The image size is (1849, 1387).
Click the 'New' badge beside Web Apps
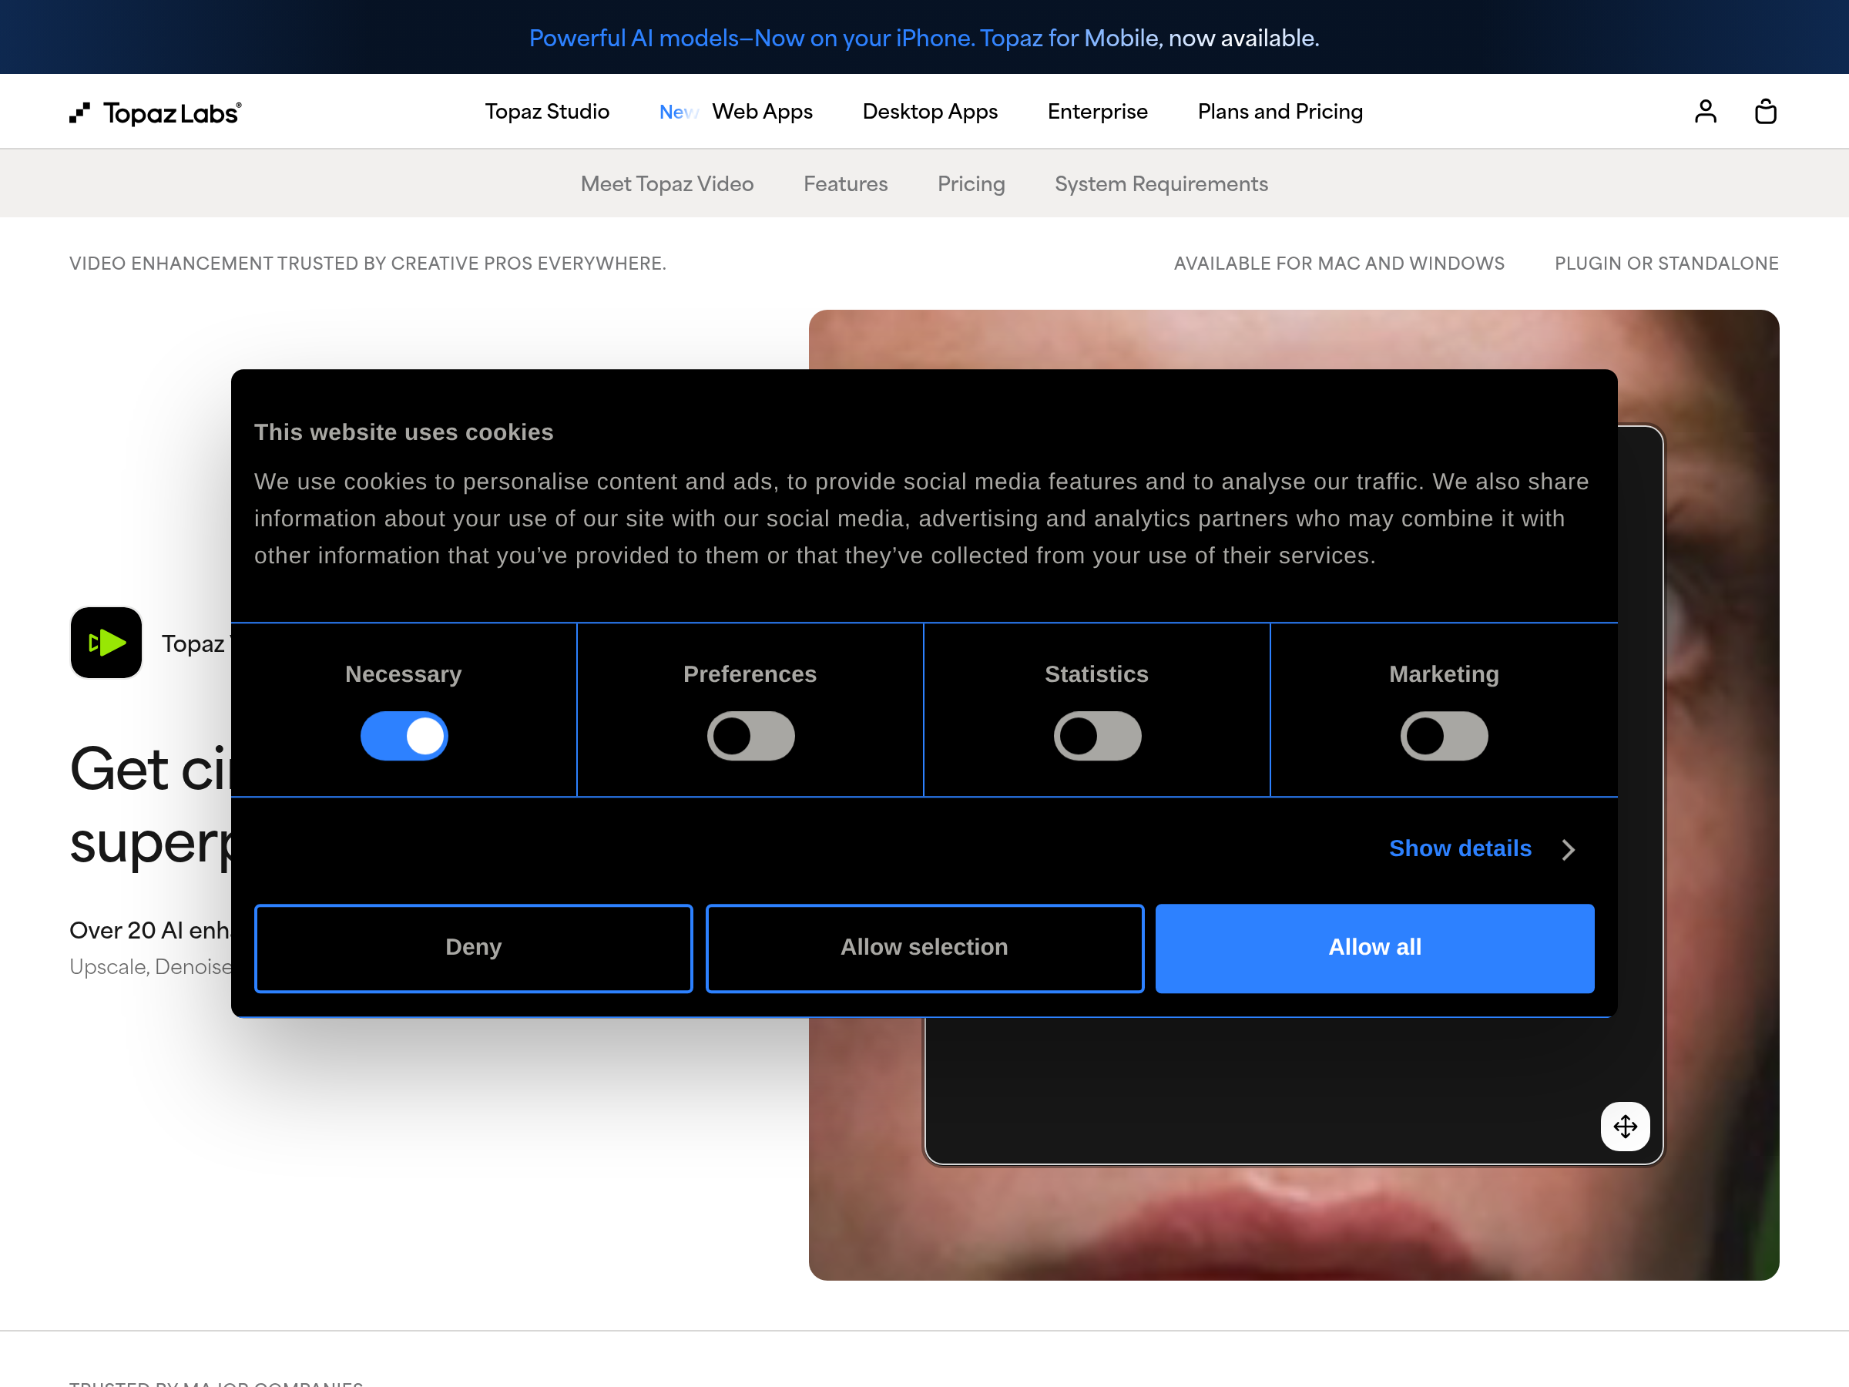point(679,111)
